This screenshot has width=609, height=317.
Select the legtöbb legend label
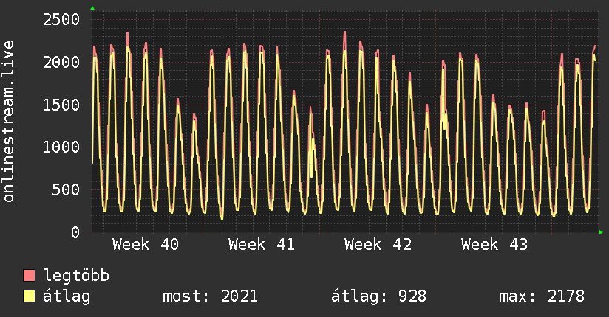coord(76,276)
